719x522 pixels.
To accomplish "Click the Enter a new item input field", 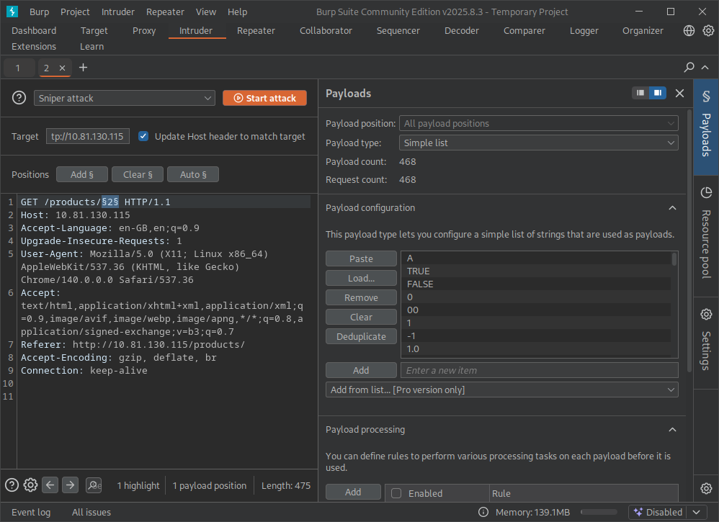I will click(538, 369).
